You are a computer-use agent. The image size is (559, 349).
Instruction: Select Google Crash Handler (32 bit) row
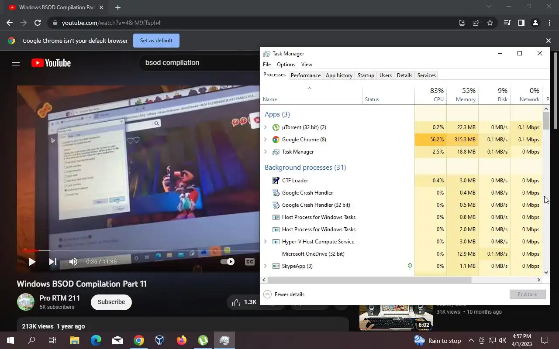[x=401, y=205]
